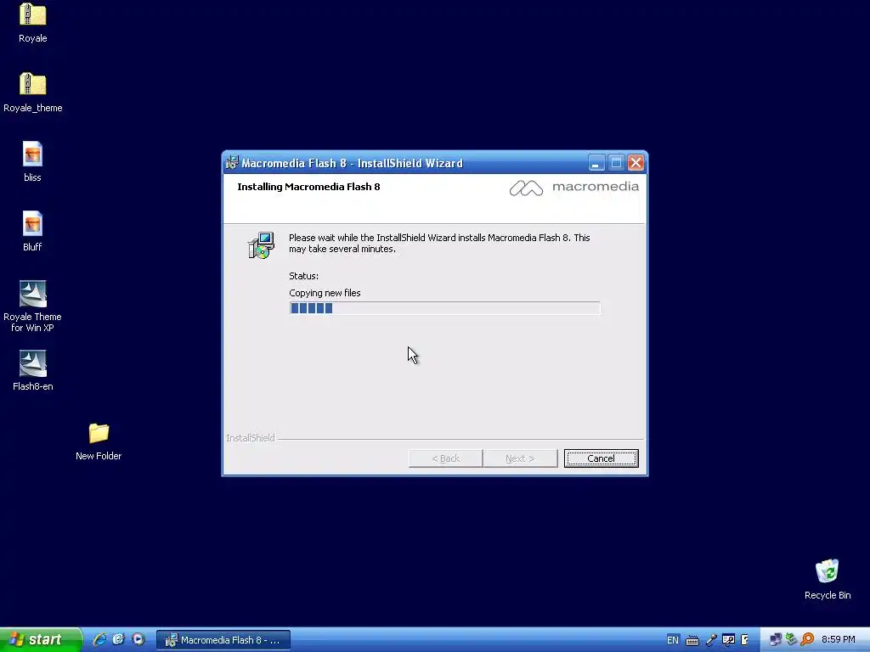Click the network computers tray icon

tap(776, 640)
